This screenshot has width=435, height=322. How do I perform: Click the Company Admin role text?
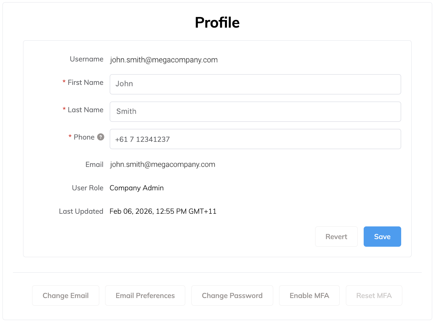tap(136, 188)
